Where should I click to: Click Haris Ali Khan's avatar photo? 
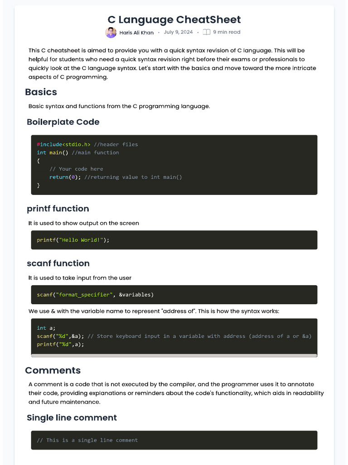tap(111, 33)
